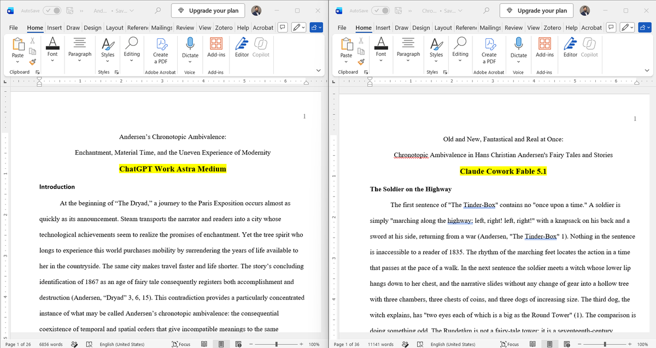This screenshot has width=656, height=348.
Task: Open Comments pane icon in right window
Action: (x=611, y=27)
